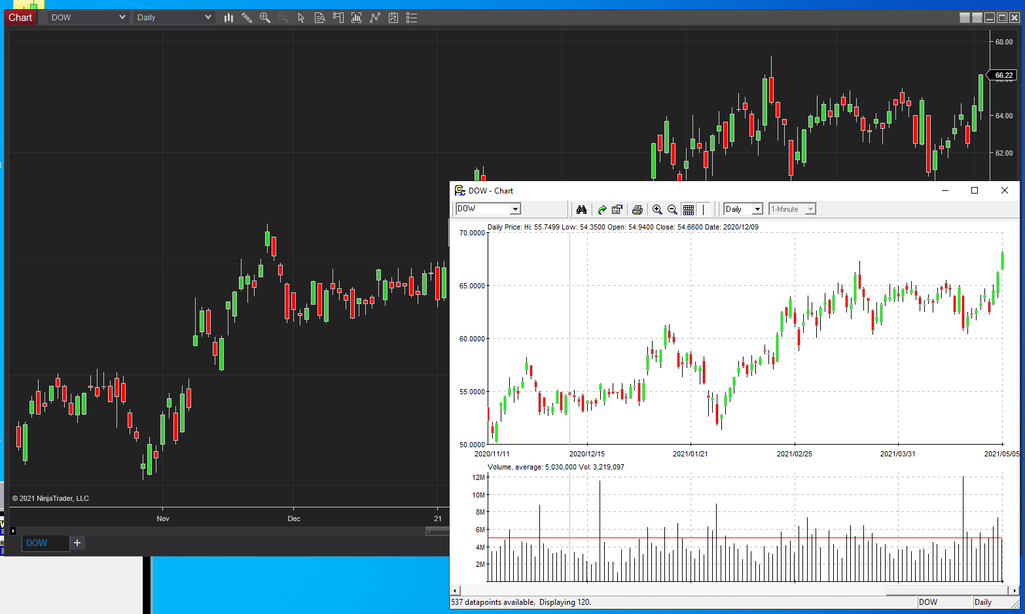The image size is (1025, 614).
Task: Click the 2021/02/25 date axis label
Action: pyautogui.click(x=795, y=454)
